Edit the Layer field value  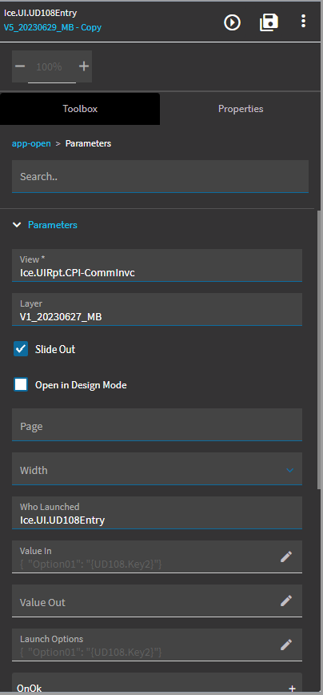157,309
